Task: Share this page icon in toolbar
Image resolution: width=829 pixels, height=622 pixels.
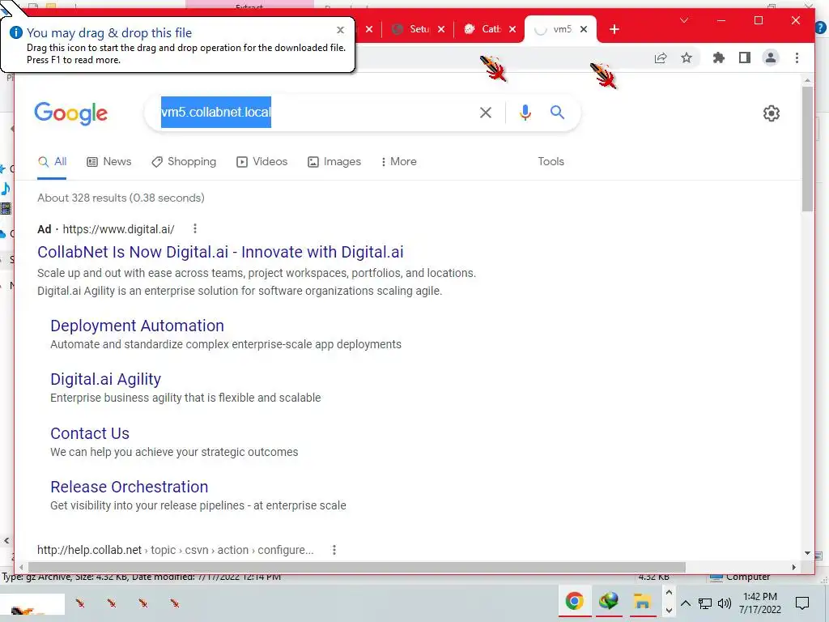Action: [661, 58]
